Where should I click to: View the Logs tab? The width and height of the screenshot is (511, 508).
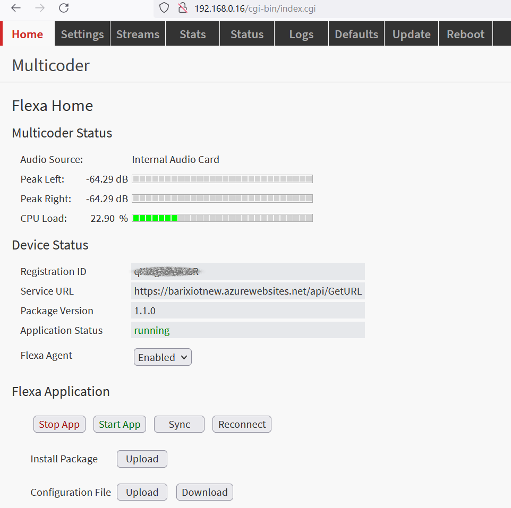pyautogui.click(x=301, y=34)
